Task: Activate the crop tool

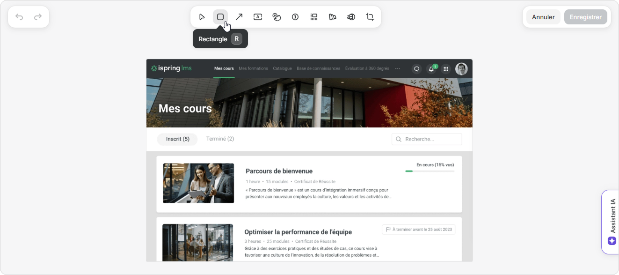Action: coord(370,17)
